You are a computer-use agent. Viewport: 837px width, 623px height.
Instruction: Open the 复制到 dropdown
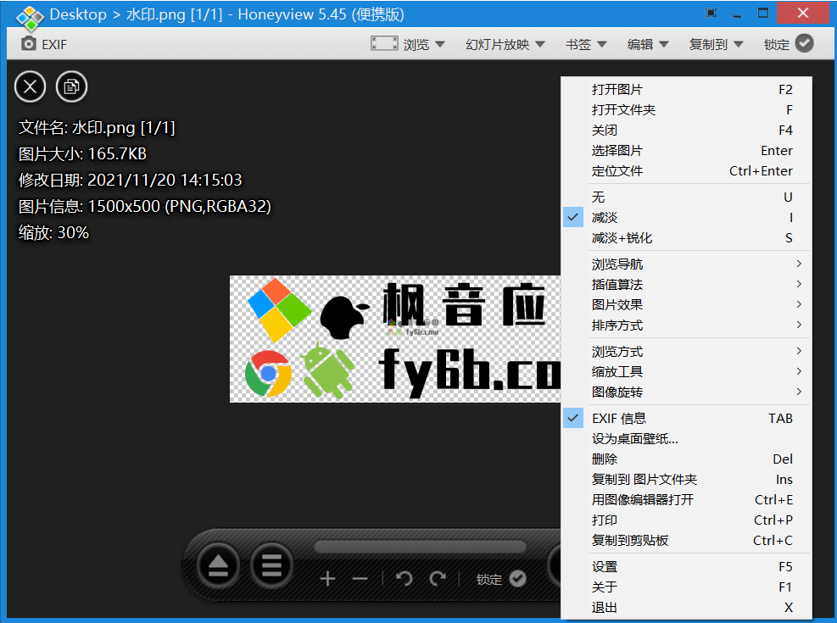pos(717,44)
